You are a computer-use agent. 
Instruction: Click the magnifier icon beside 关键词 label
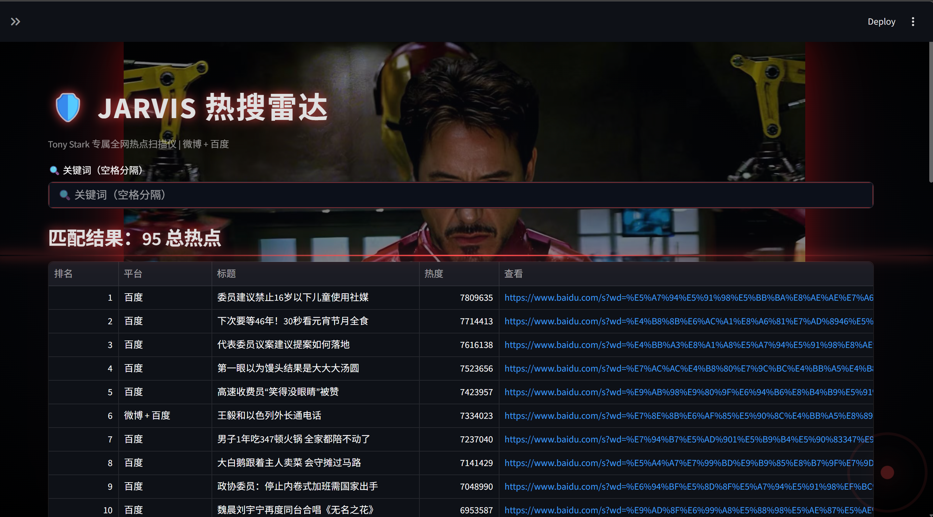click(x=54, y=170)
